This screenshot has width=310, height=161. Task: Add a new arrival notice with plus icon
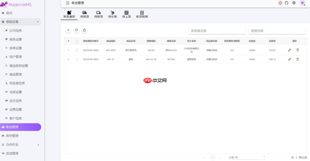tap(68, 30)
